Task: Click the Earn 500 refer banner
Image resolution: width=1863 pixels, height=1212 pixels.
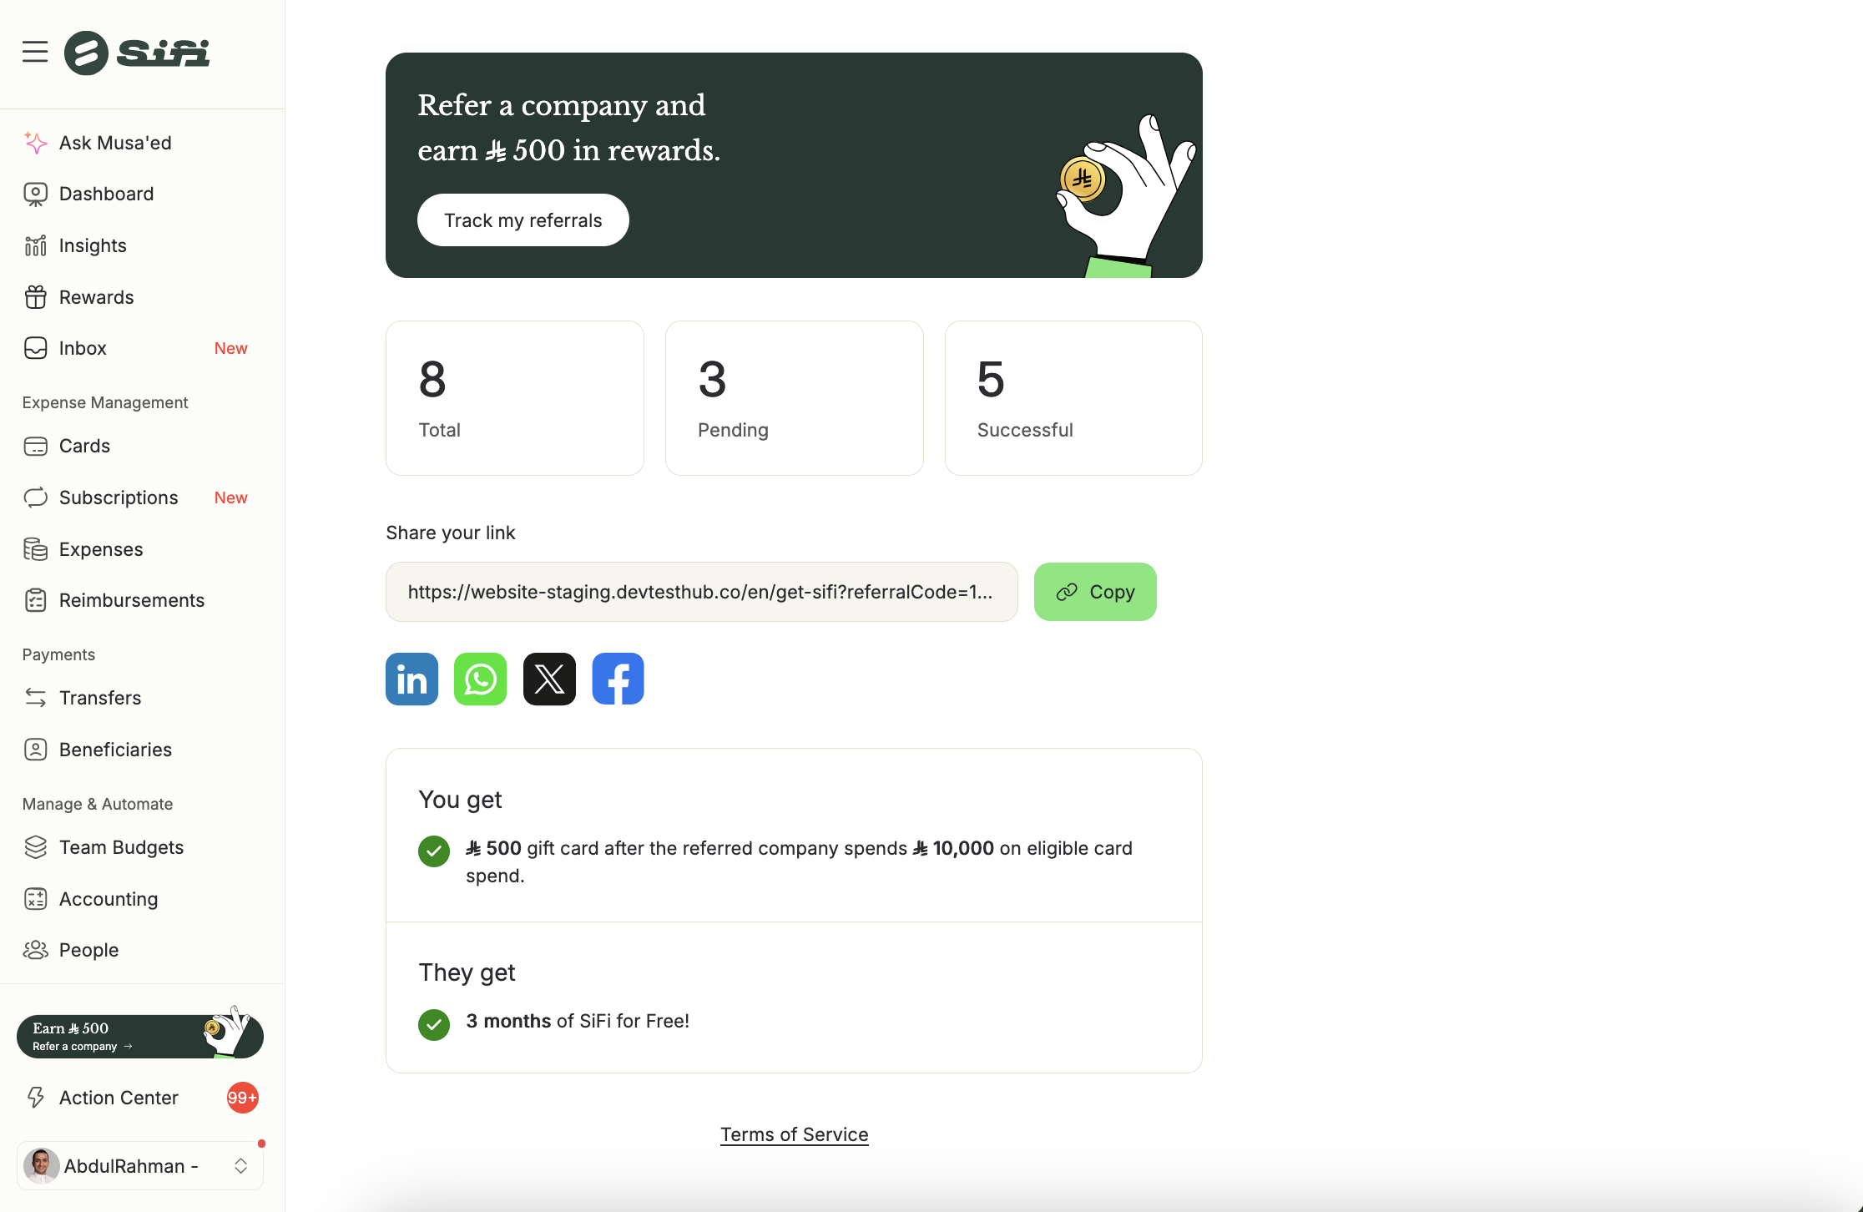Action: [x=140, y=1035]
